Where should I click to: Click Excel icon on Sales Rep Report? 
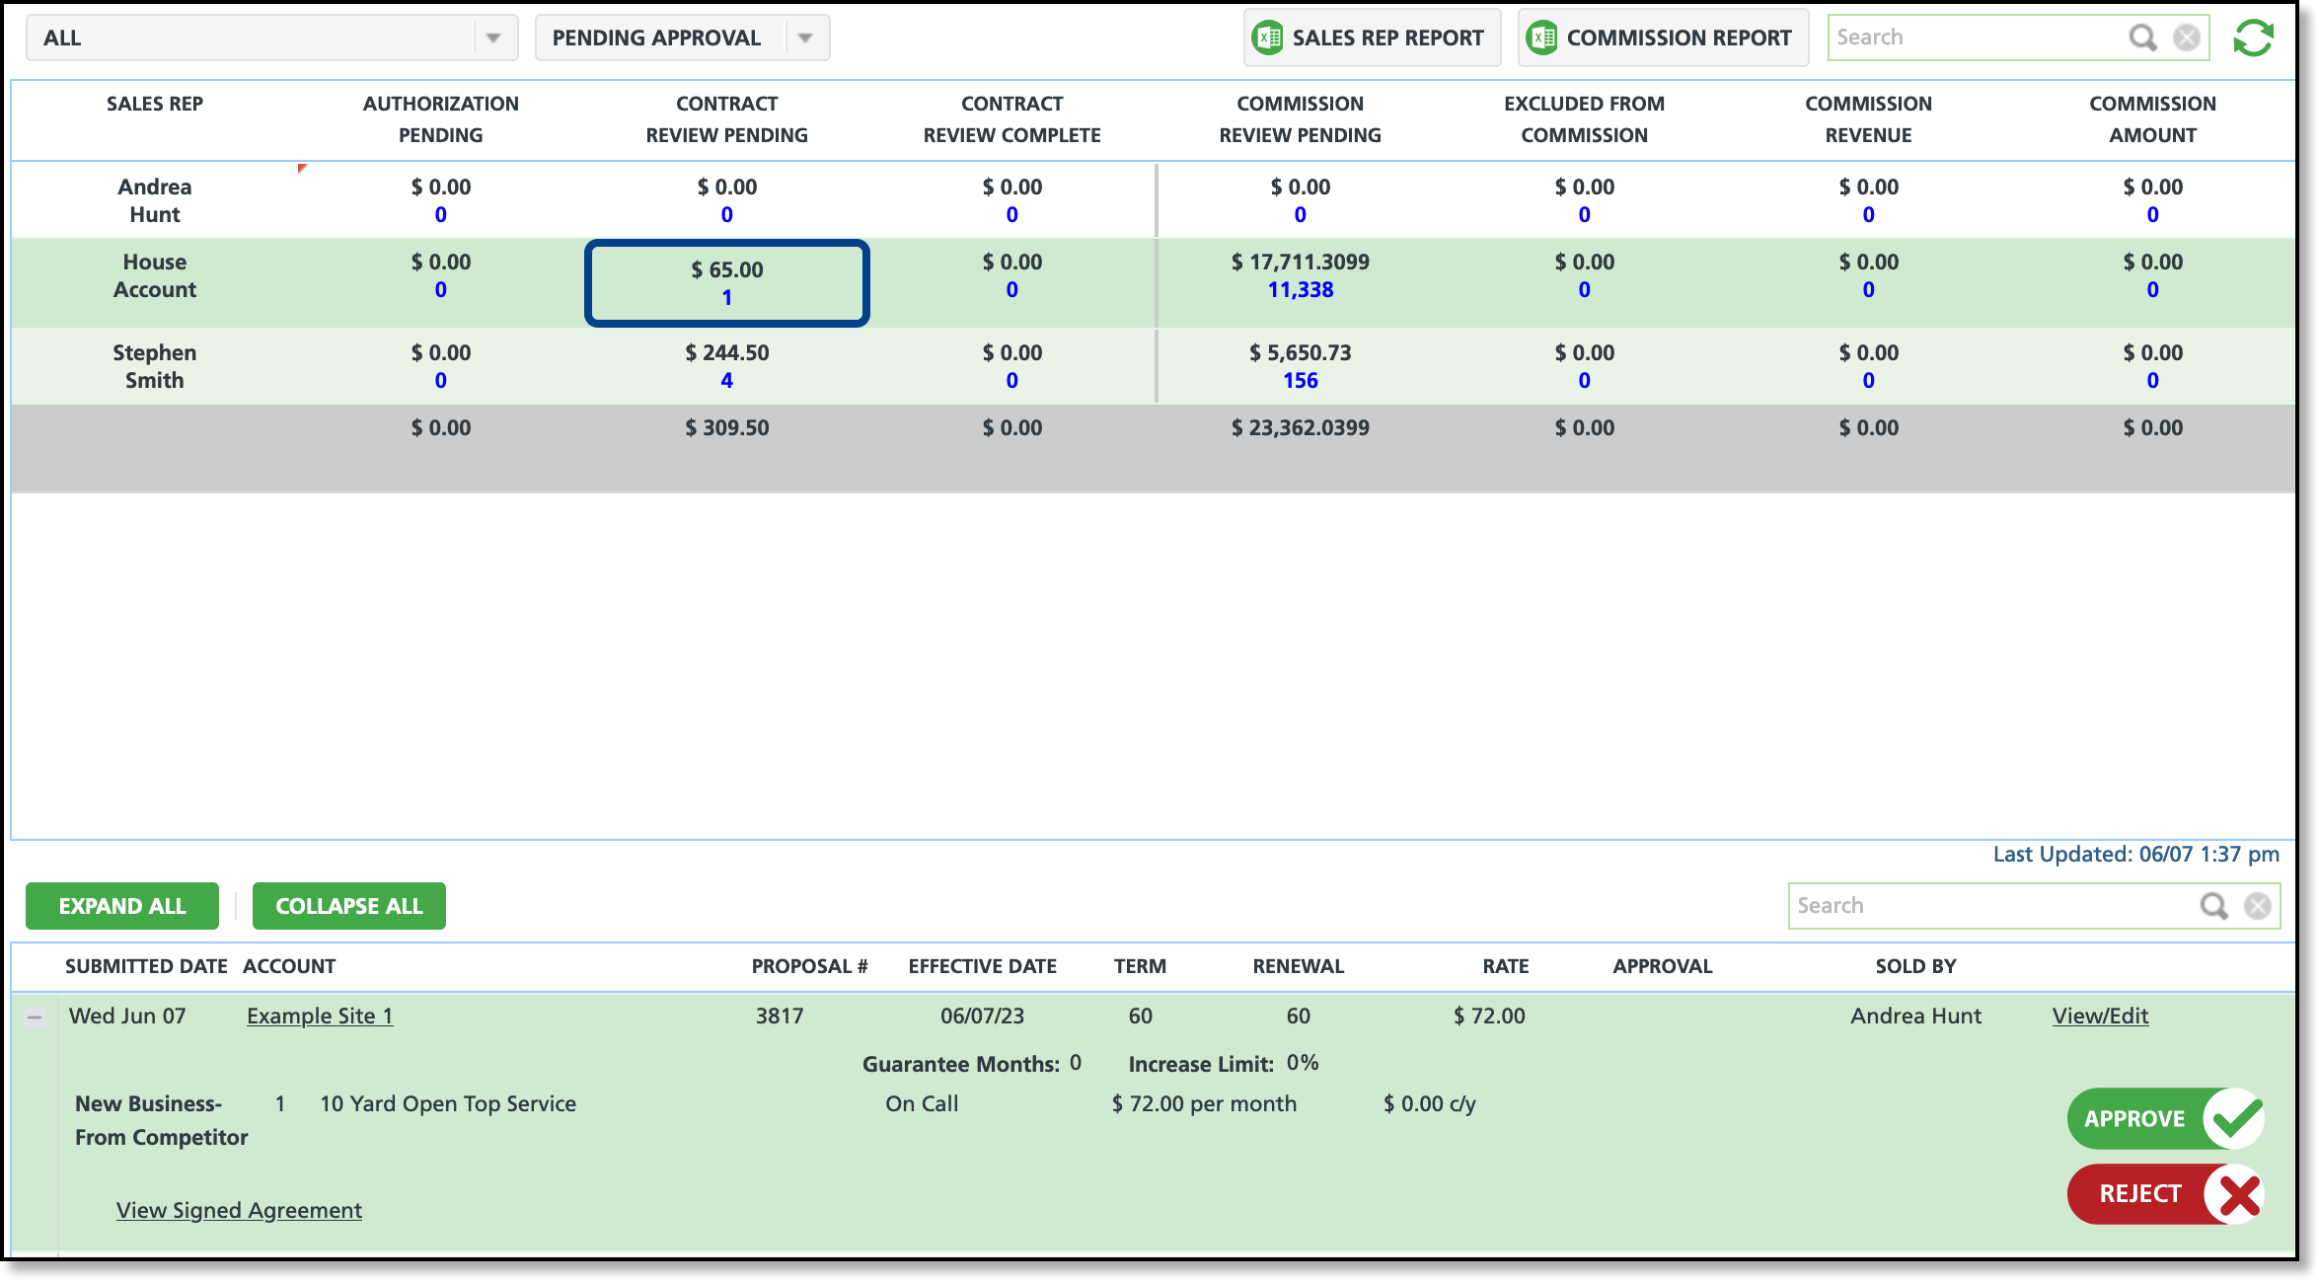1268,38
